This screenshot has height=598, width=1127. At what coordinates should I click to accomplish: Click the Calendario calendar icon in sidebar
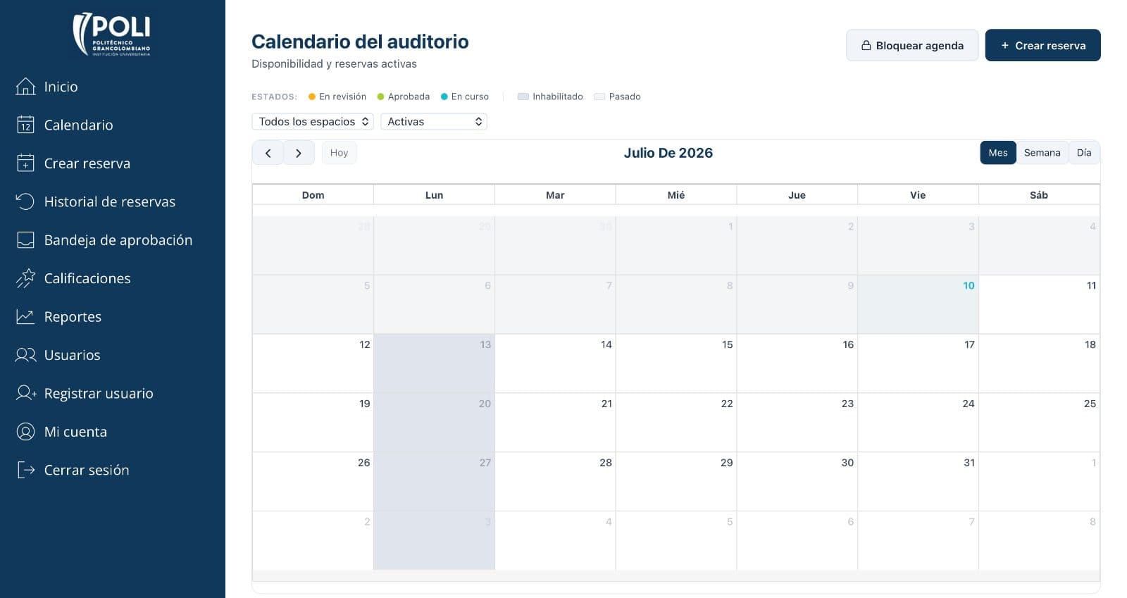coord(25,125)
